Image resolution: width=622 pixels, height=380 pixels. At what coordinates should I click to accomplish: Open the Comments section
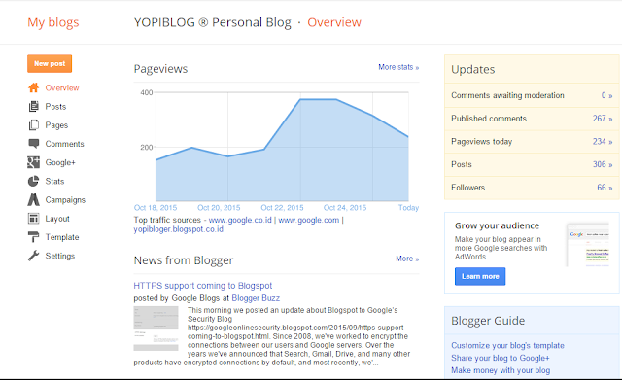pos(65,144)
